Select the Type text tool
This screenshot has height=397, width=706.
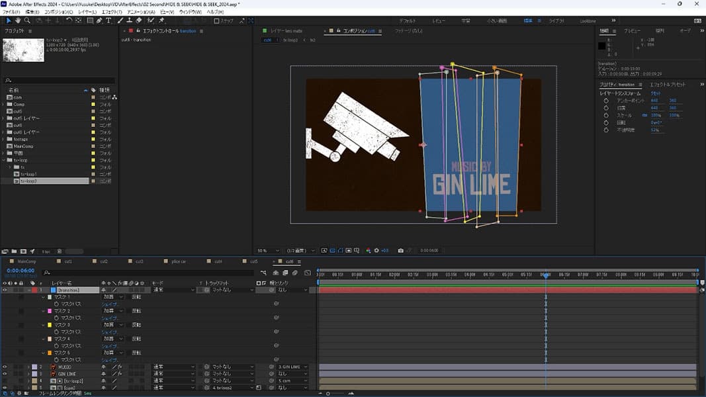(x=109, y=21)
